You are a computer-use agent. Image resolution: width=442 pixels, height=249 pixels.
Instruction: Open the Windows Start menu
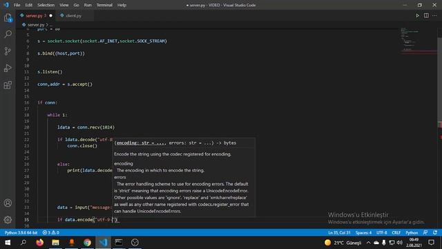click(8, 243)
